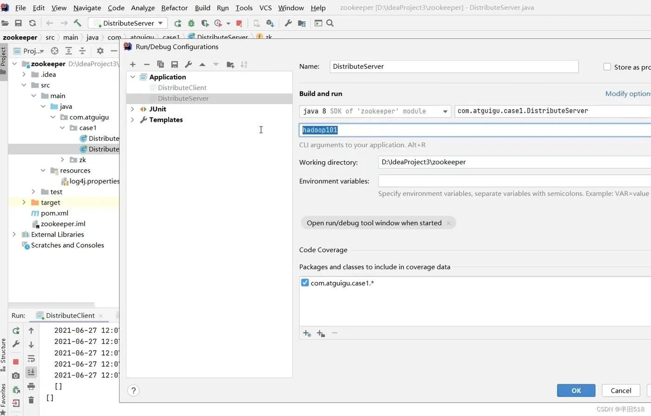Click Cancel in Run/Debug dialog
The height and width of the screenshot is (416, 651).
click(621, 390)
